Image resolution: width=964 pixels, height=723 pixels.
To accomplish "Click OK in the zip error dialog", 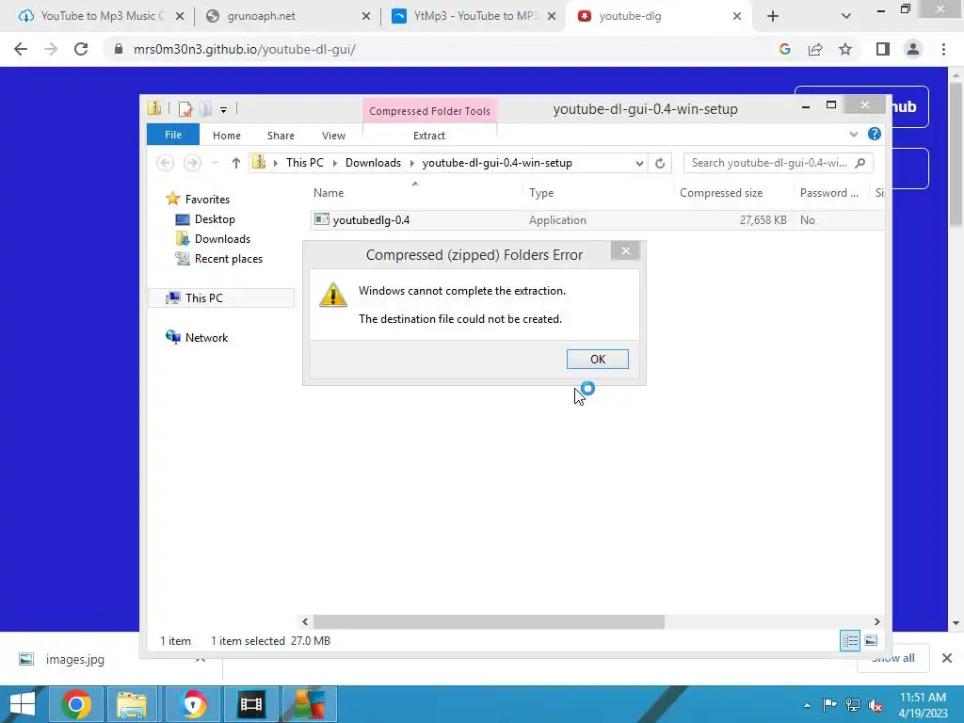I will coord(597,359).
